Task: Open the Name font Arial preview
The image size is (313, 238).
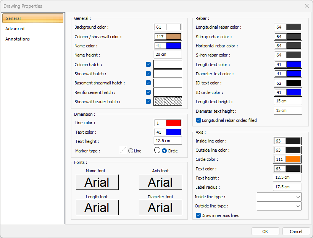Action: pyautogui.click(x=97, y=182)
